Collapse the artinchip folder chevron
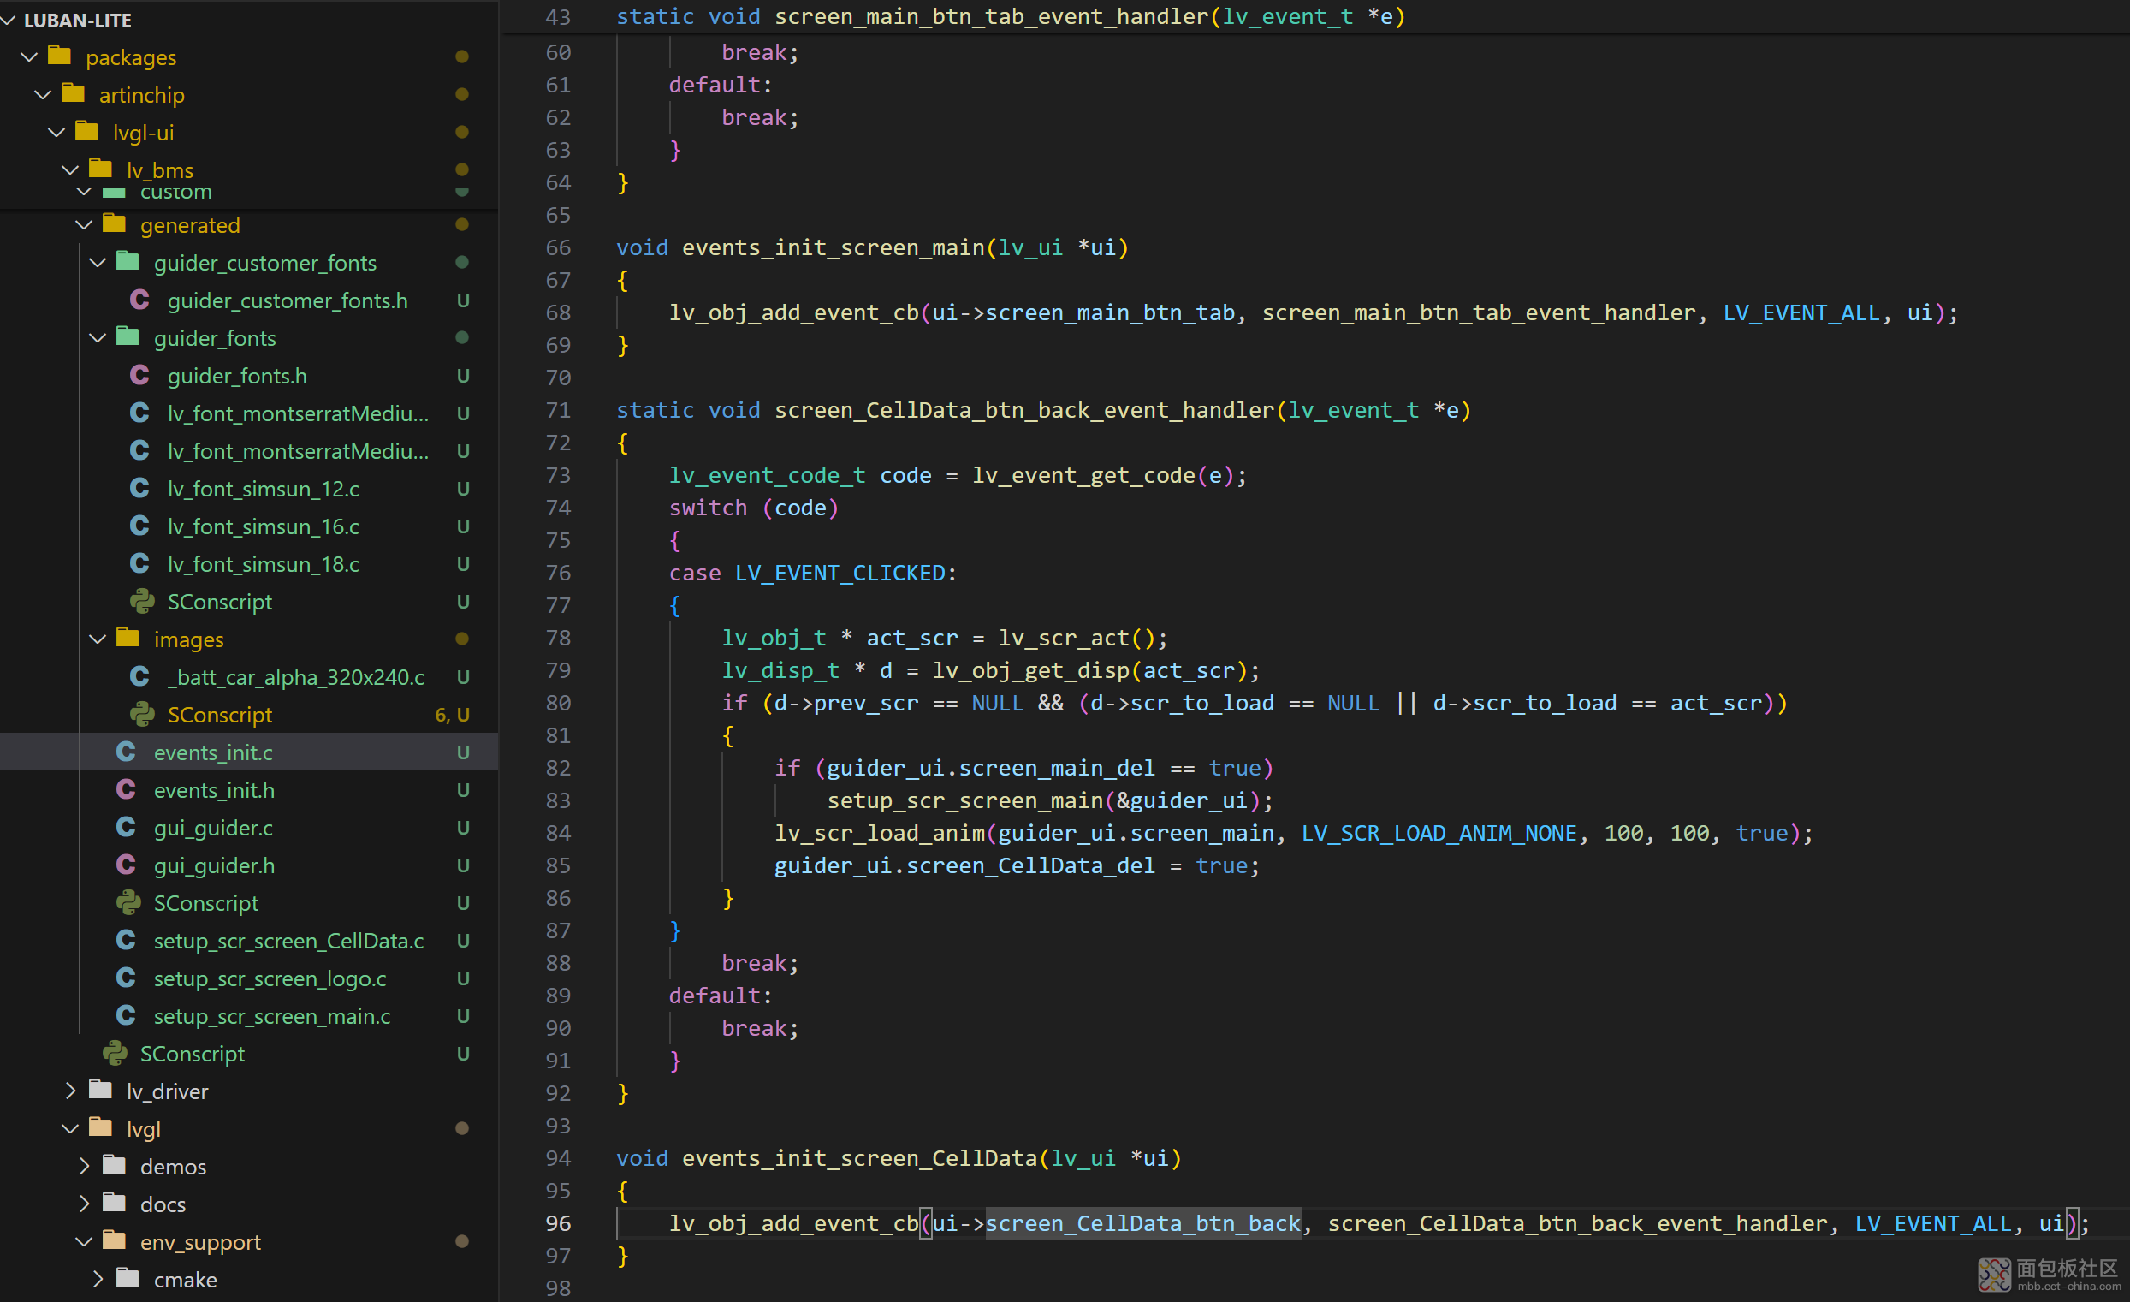This screenshot has width=2130, height=1302. [x=44, y=94]
